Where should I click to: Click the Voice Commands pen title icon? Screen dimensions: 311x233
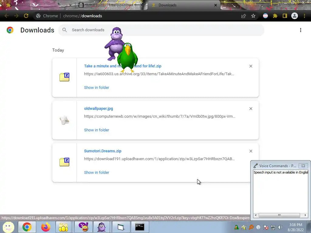(x=255, y=166)
